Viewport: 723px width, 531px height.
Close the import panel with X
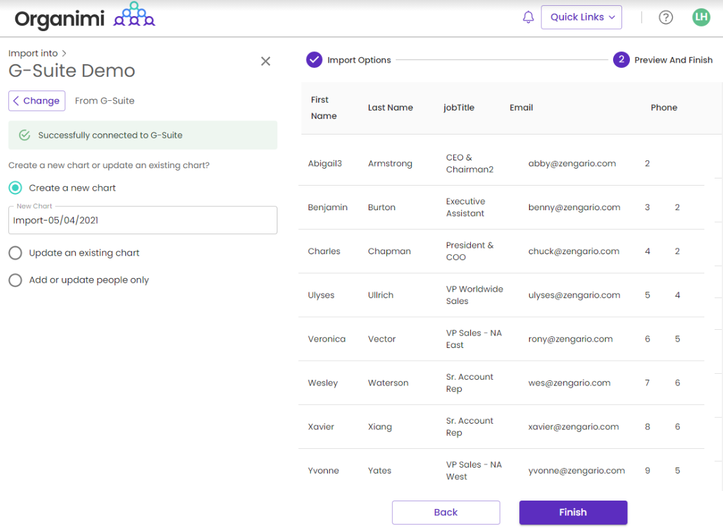265,61
